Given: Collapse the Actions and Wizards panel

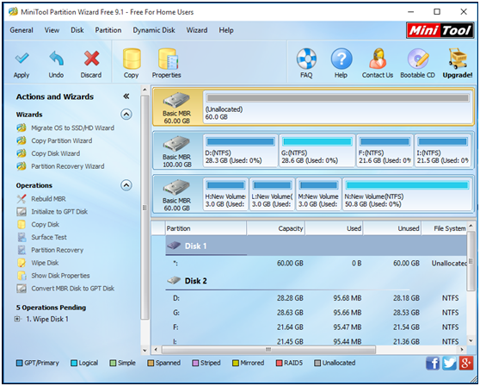Looking at the screenshot, I should coord(126,96).
